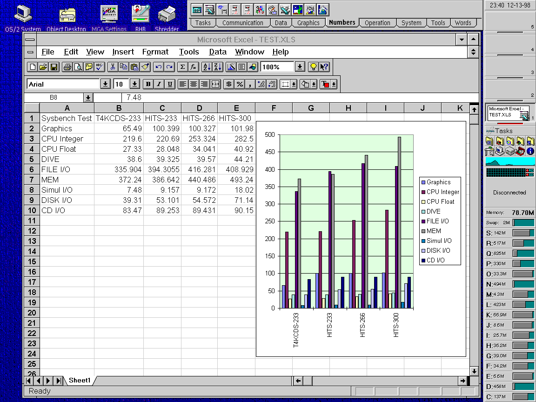Toggle Bold formatting

[148, 84]
